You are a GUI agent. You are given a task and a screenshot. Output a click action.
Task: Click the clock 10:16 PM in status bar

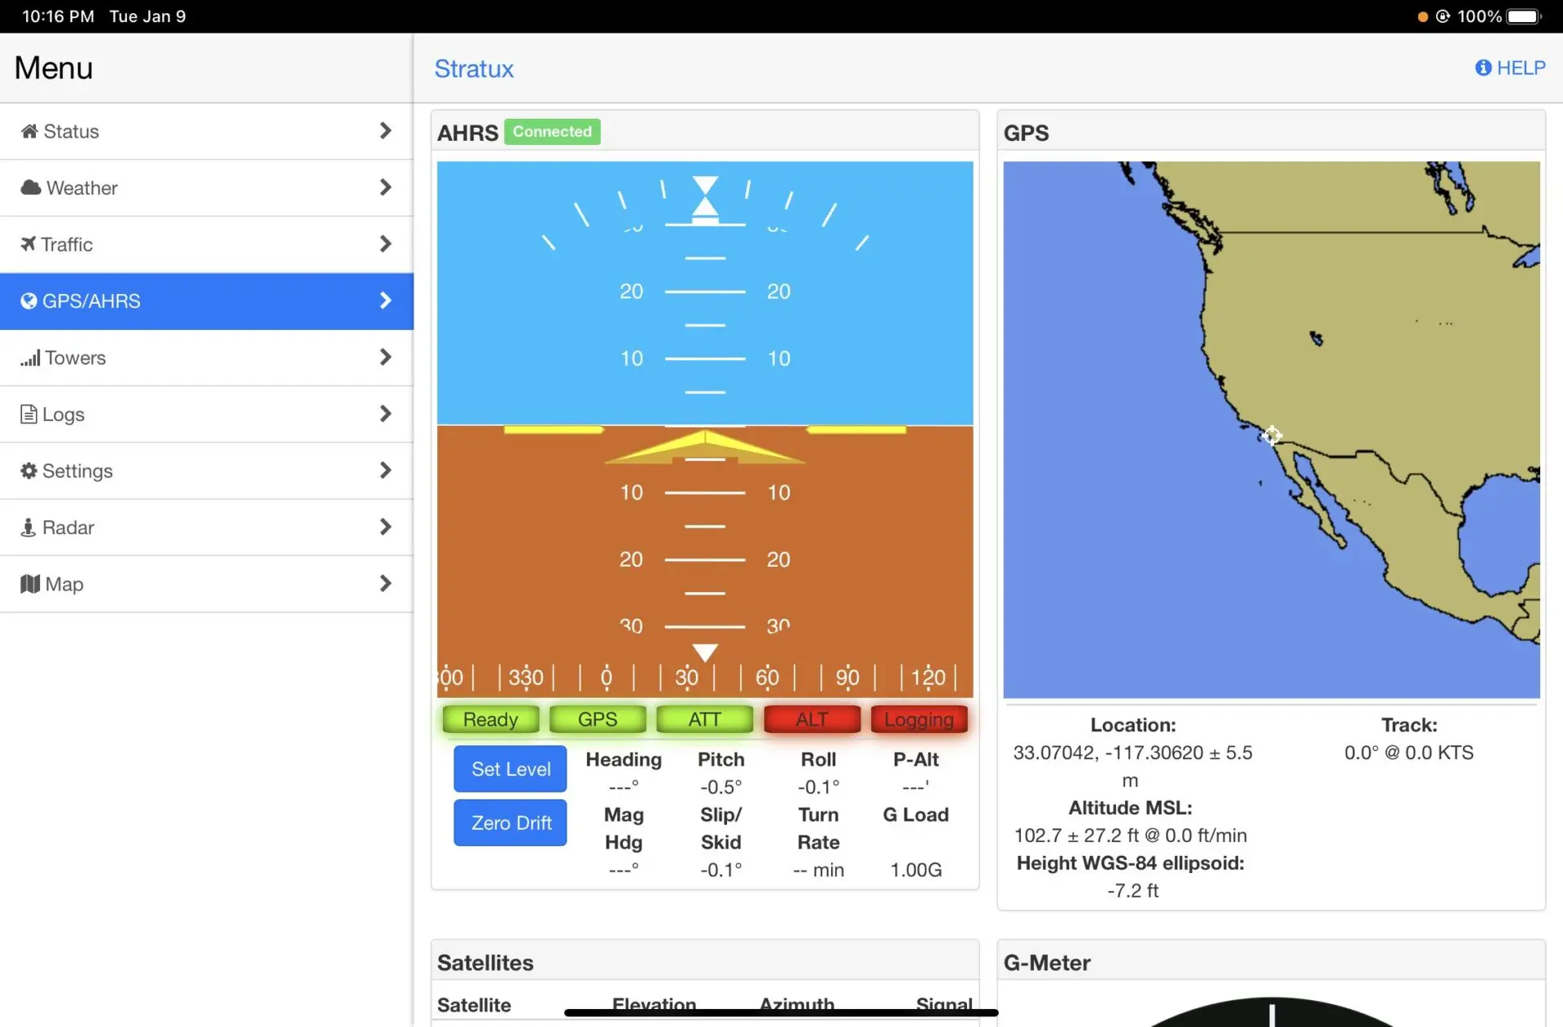[58, 16]
